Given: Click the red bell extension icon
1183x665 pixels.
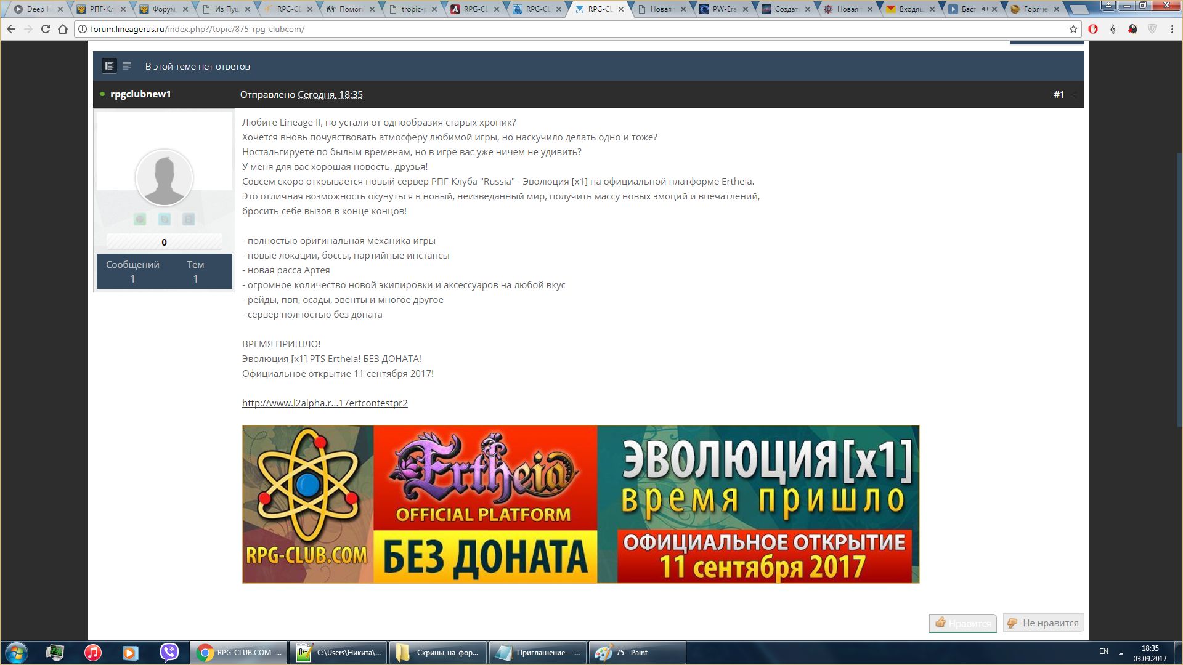Looking at the screenshot, I should click(x=1132, y=29).
